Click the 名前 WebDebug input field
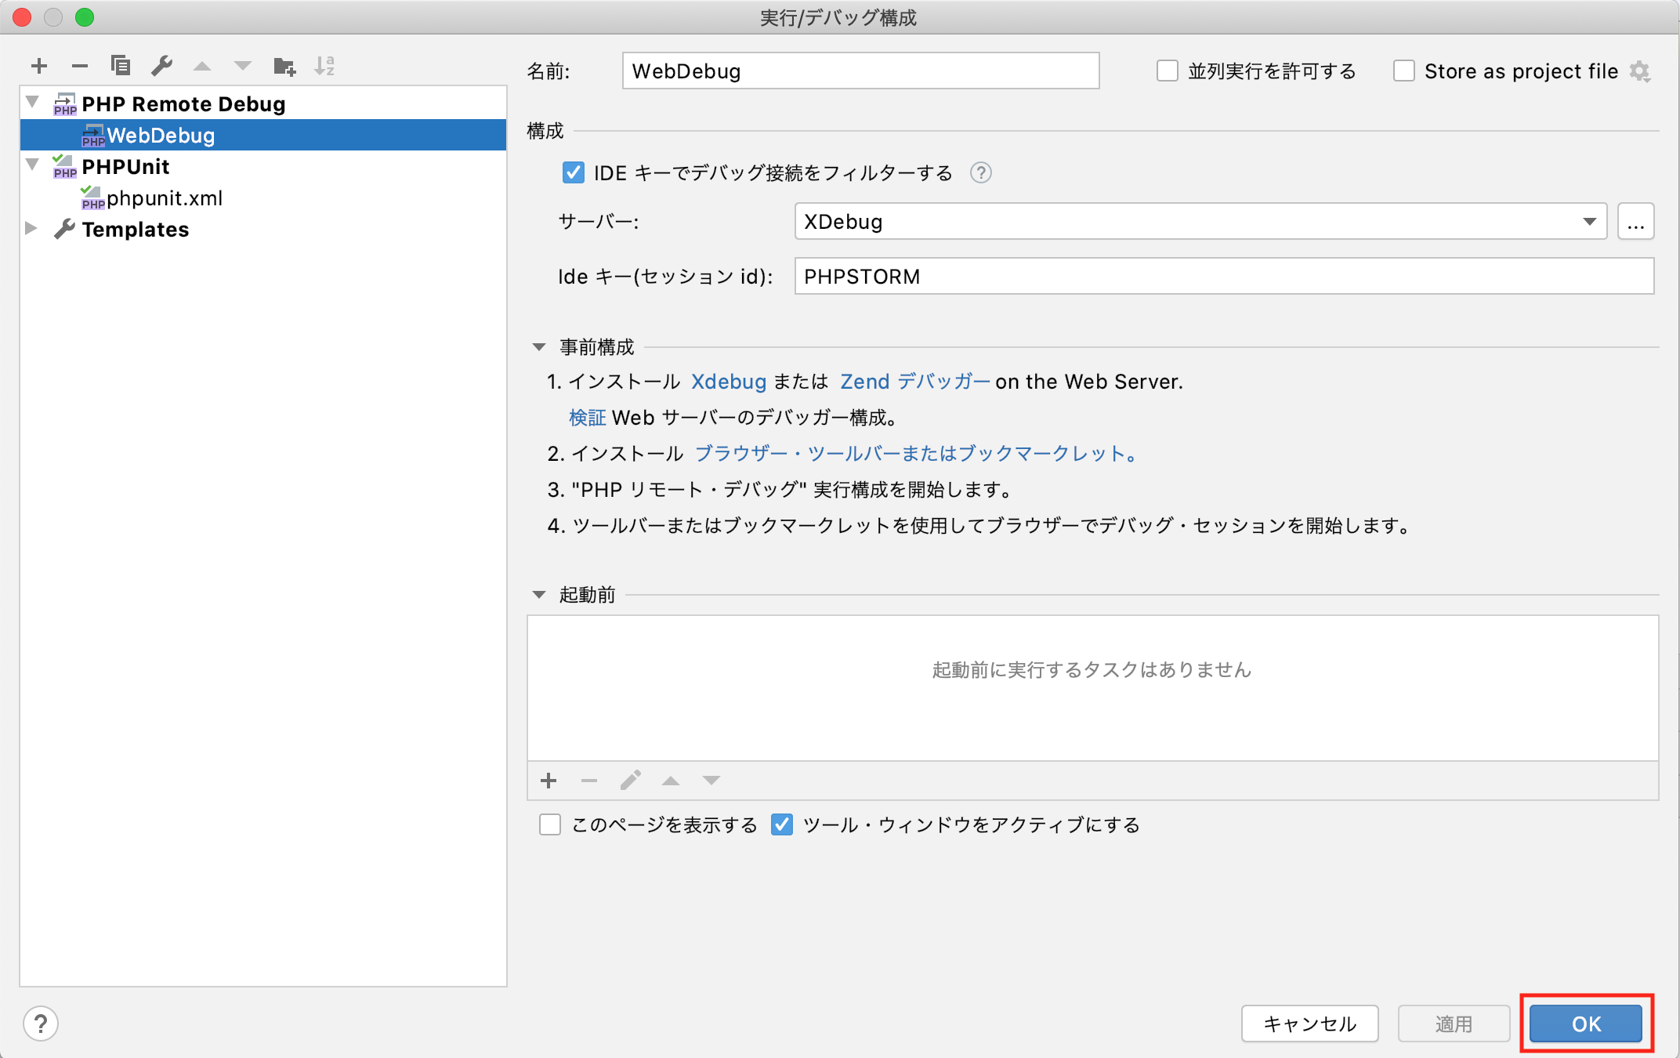Screen dimensions: 1680x1058 [x=860, y=71]
